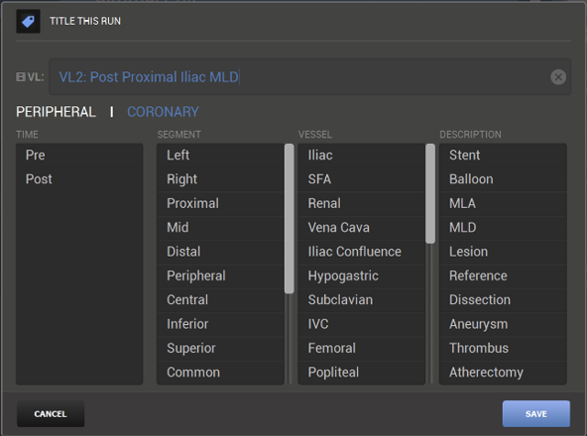Screen dimensions: 587x436
Task: Click the Segment list scrollbar thumb
Action: click(x=289, y=219)
